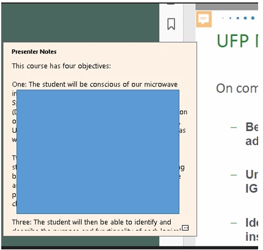This screenshot has height=250, width=263.
Task: Click the smallest gray dot in the dot row
Action: click(223, 18)
